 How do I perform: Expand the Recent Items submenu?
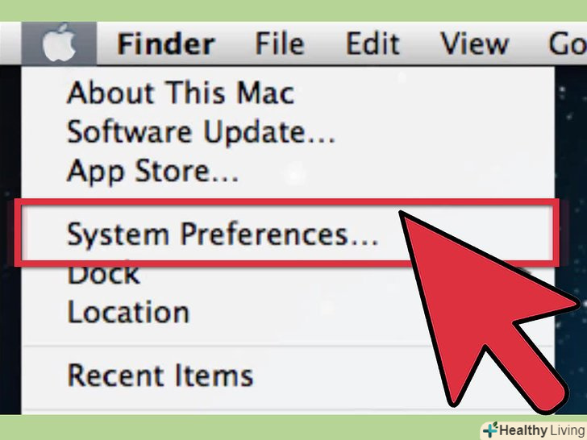point(160,375)
